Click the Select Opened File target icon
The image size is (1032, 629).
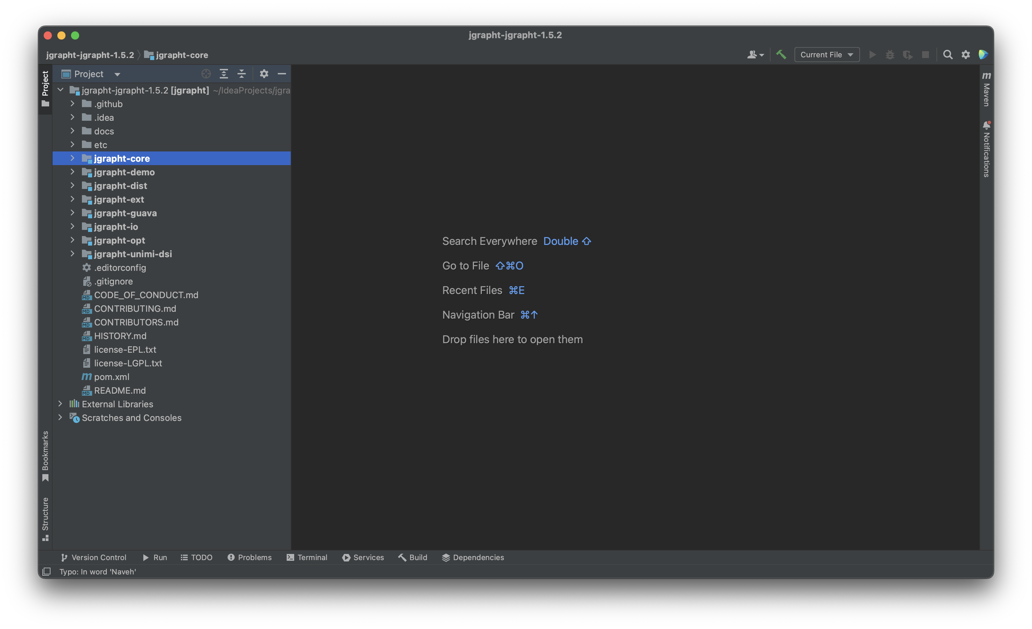(206, 74)
